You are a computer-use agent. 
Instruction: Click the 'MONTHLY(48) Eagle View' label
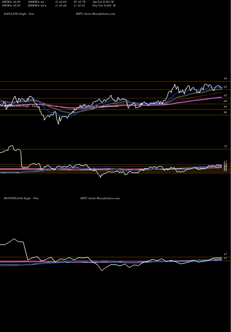click(x=21, y=198)
